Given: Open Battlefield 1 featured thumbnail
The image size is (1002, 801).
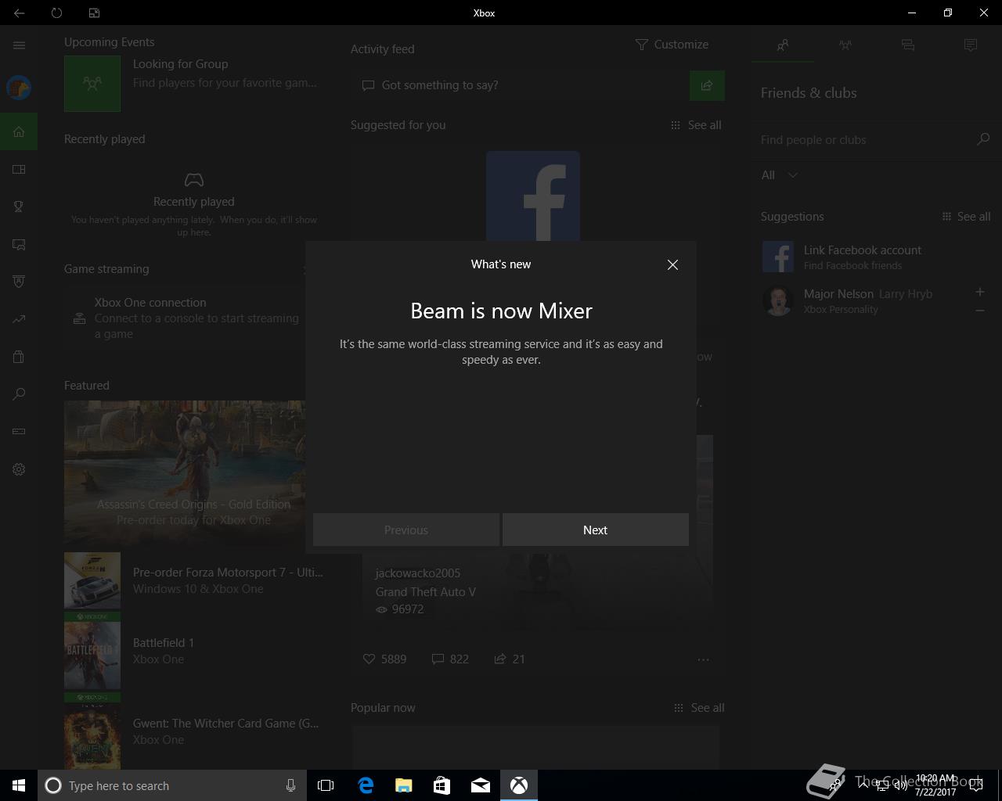Looking at the screenshot, I should [92, 651].
